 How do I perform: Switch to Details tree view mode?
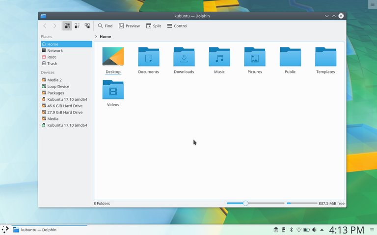87,26
